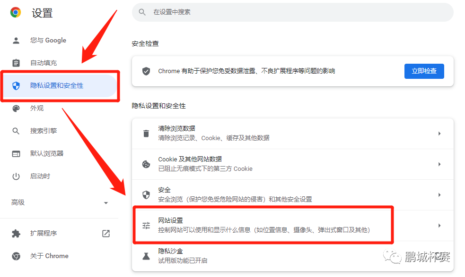This screenshot has height=277, width=465.
Task: Open 网站设置 via its right arrow
Action: click(x=439, y=226)
